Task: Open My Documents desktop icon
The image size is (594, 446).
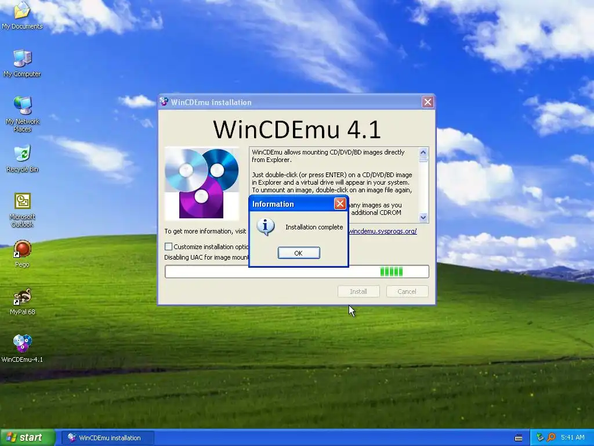Action: point(22,15)
